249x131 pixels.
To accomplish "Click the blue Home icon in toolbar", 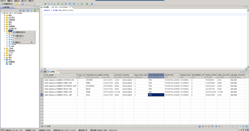I will click(92, 4).
